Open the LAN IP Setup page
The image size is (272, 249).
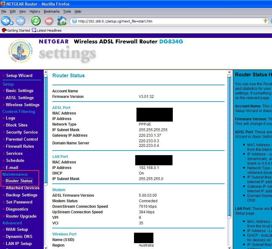19,244
